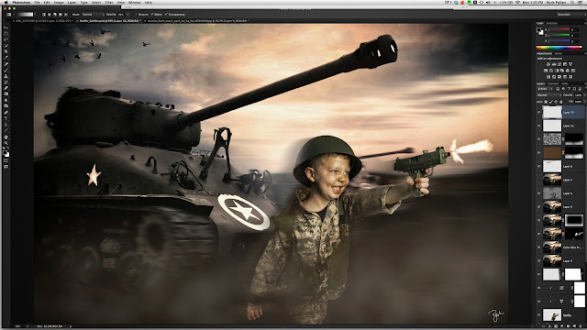Choose the Linear gradient type icon

coord(43,15)
